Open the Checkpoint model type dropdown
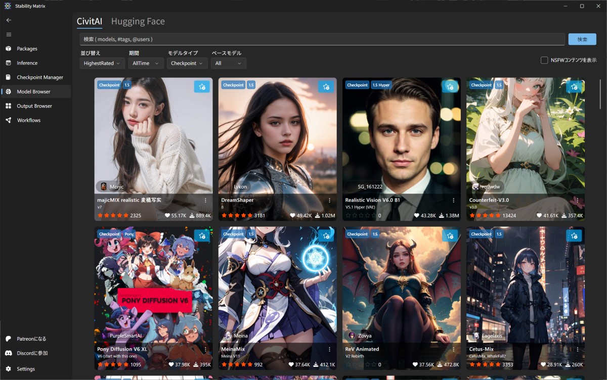 [x=187, y=63]
